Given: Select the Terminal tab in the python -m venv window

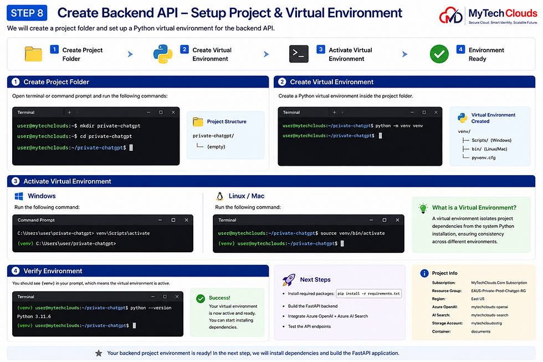Looking at the screenshot, I should [x=291, y=112].
